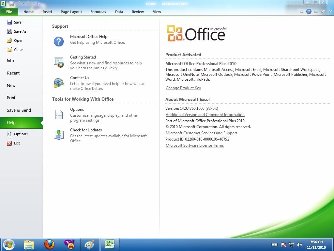334x251 pixels.
Task: Click the About Microsoft Excel heading
Action: click(188, 99)
